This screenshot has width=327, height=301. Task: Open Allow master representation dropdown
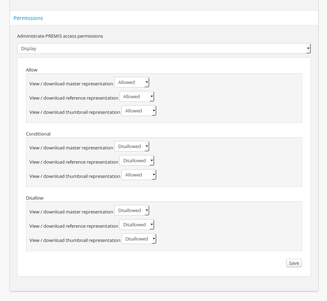click(132, 83)
